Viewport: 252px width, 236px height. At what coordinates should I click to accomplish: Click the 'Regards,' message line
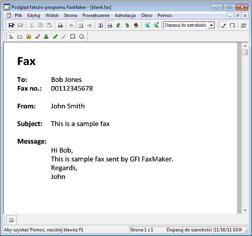64,168
